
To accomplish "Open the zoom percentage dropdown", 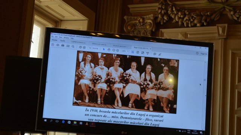I will (x=125, y=51).
